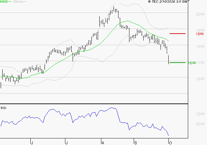Click the 2000 price axis label

[200, 14]
